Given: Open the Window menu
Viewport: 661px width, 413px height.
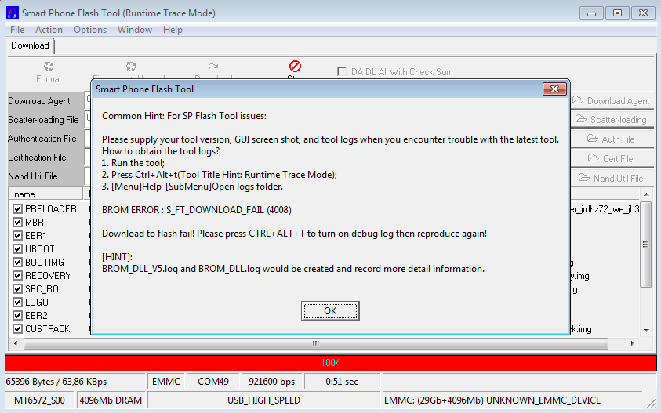Looking at the screenshot, I should click(135, 30).
